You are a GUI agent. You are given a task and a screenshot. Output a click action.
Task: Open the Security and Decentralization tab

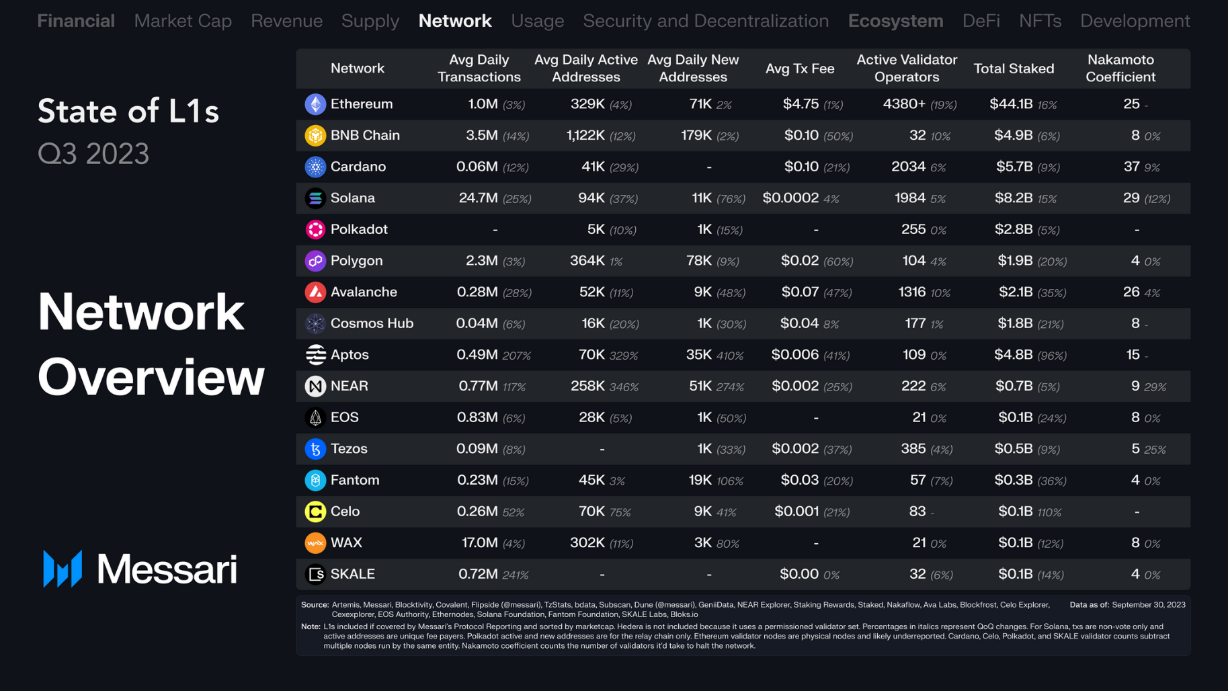pyautogui.click(x=706, y=21)
